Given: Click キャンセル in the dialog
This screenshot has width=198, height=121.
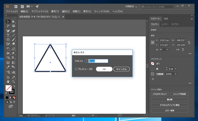Looking at the screenshot, I should 121,69.
